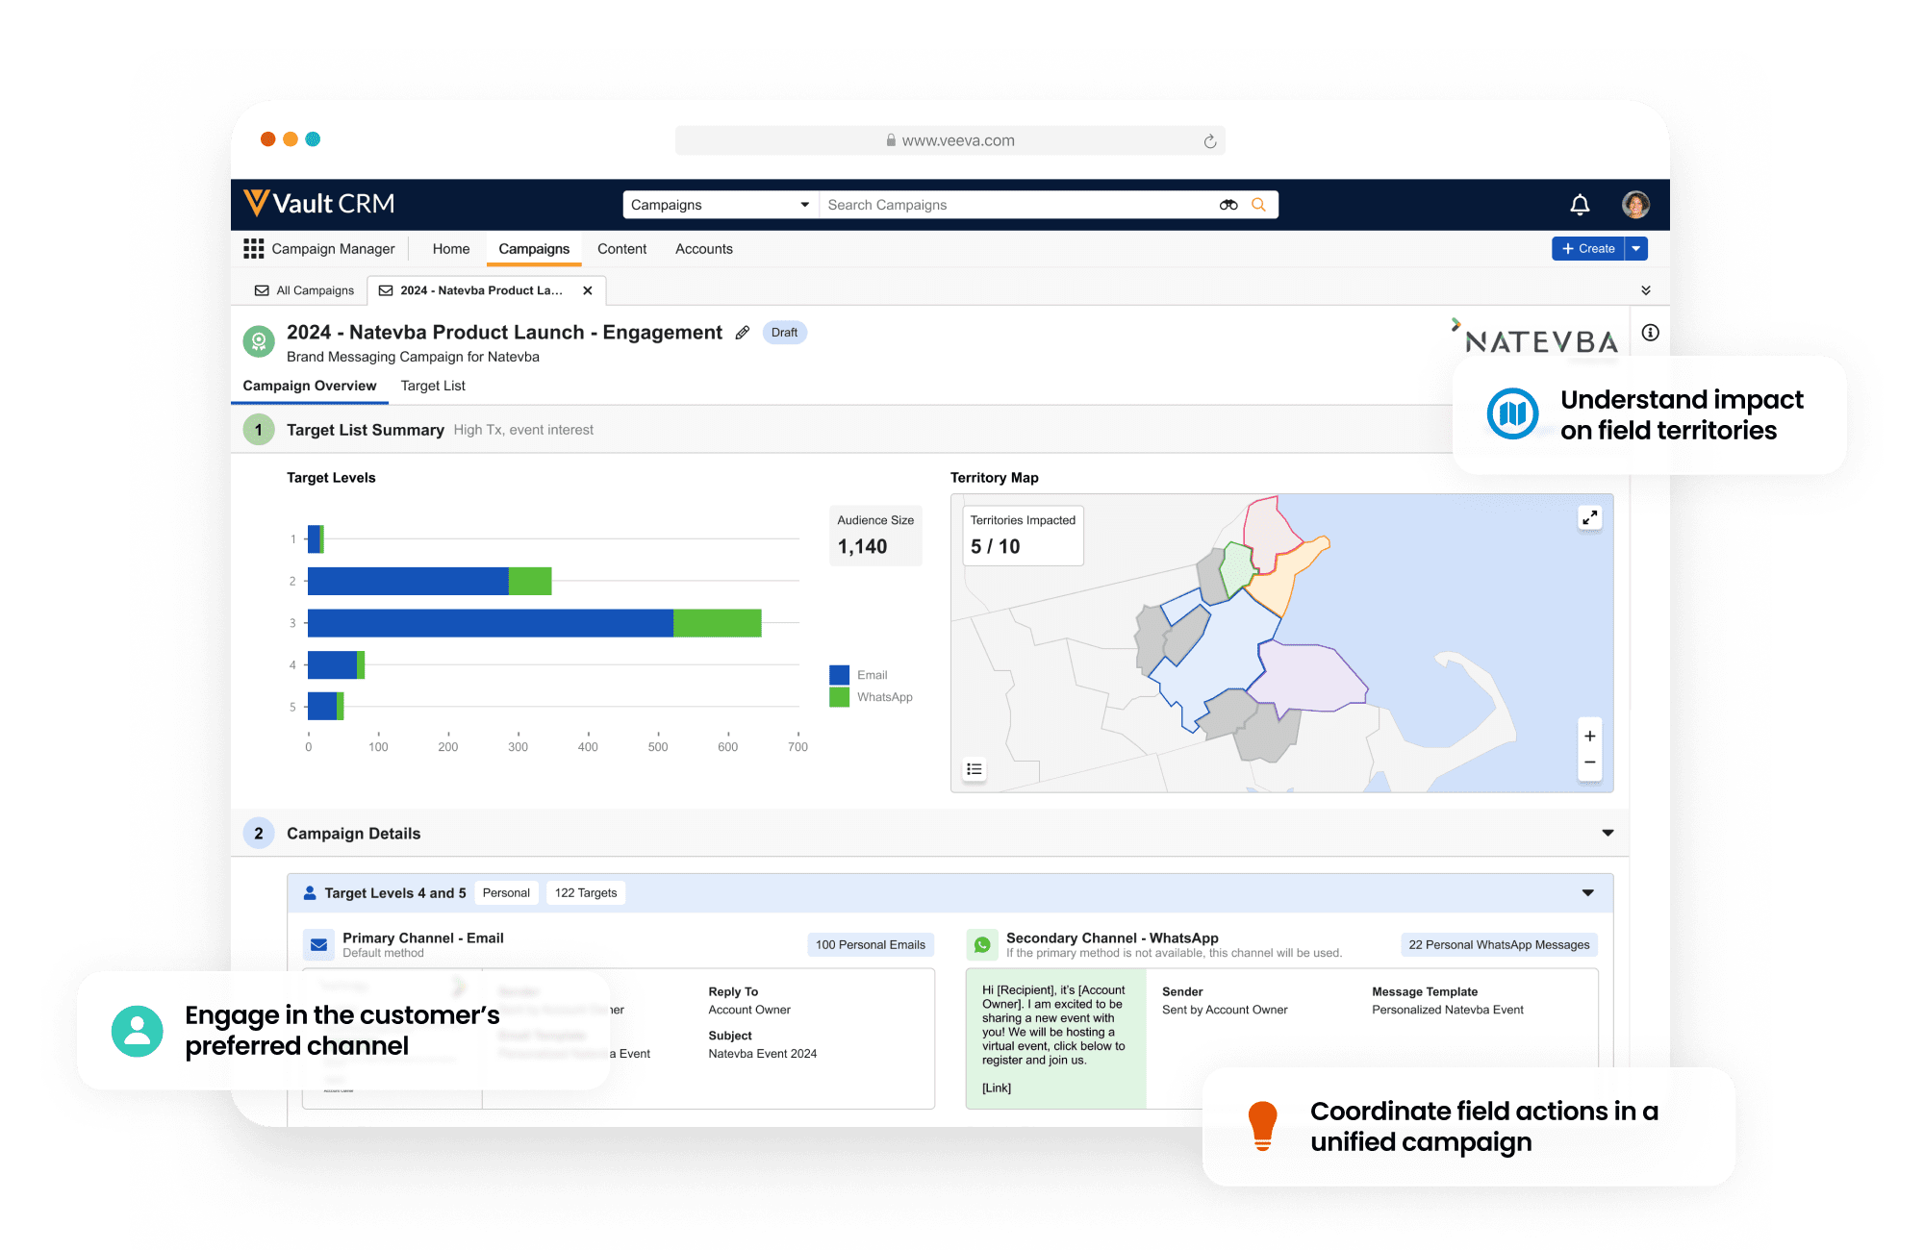Click the Create button
The height and width of the screenshot is (1250, 1924).
[1586, 248]
